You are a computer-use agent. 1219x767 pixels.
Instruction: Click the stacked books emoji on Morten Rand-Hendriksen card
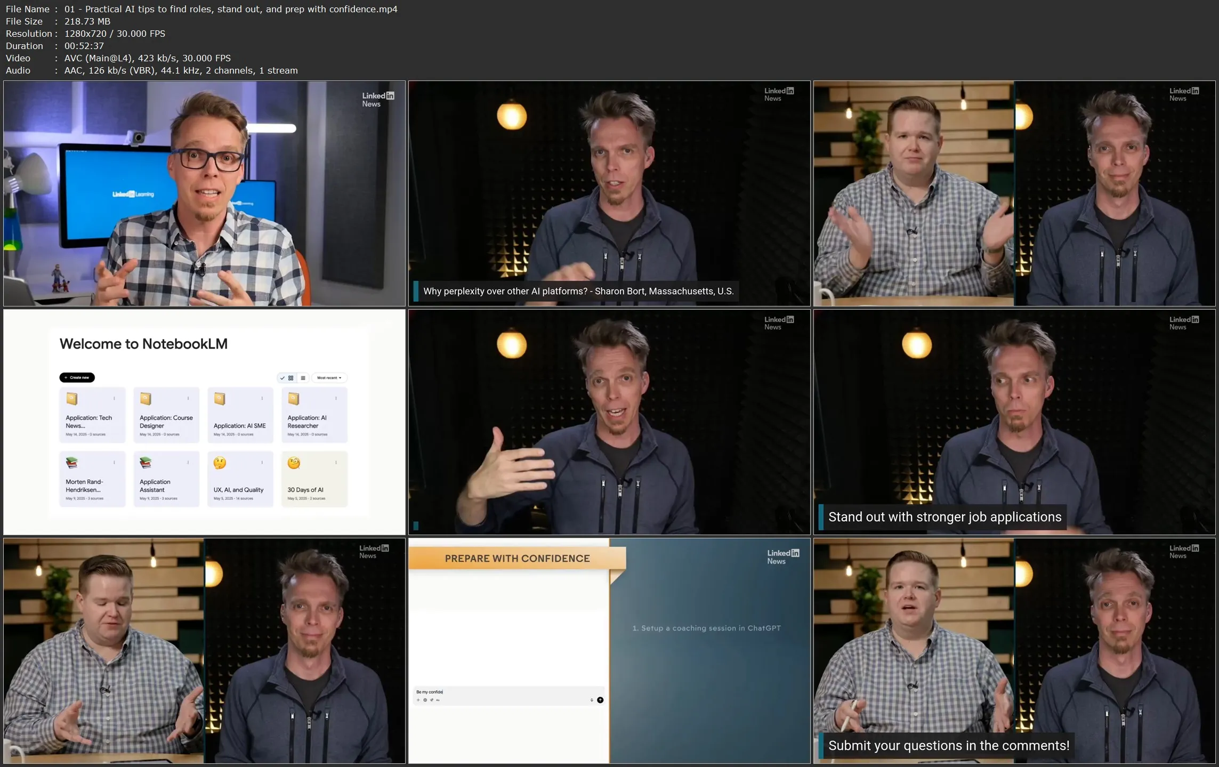72,463
